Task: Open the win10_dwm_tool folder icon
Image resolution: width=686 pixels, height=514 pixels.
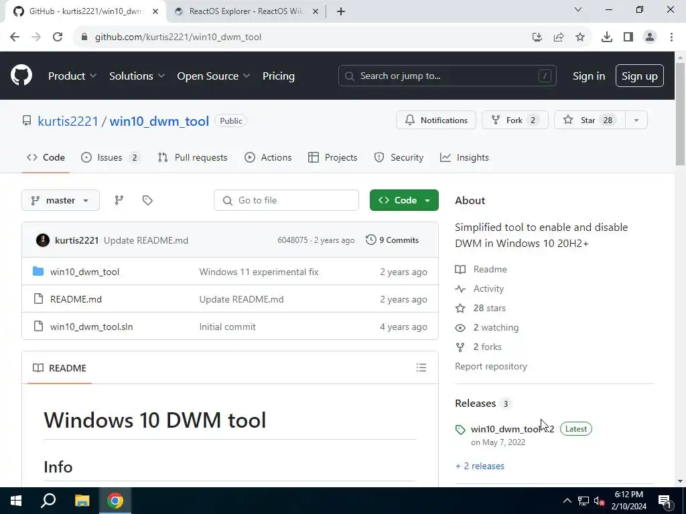Action: [x=38, y=272]
